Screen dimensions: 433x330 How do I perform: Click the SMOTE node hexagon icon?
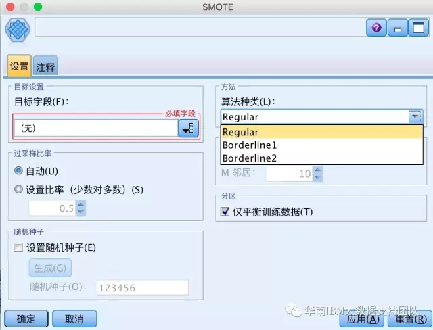pos(18,29)
